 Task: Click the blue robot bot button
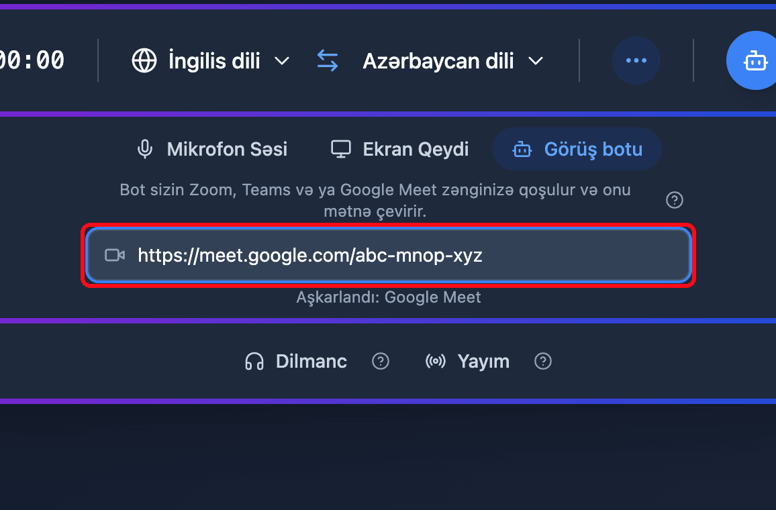coord(753,60)
